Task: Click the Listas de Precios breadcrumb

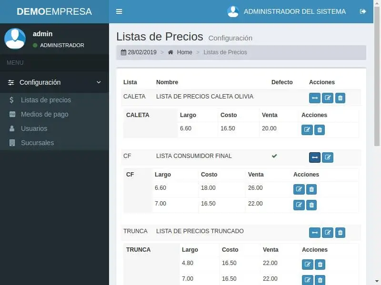Action: coord(225,52)
